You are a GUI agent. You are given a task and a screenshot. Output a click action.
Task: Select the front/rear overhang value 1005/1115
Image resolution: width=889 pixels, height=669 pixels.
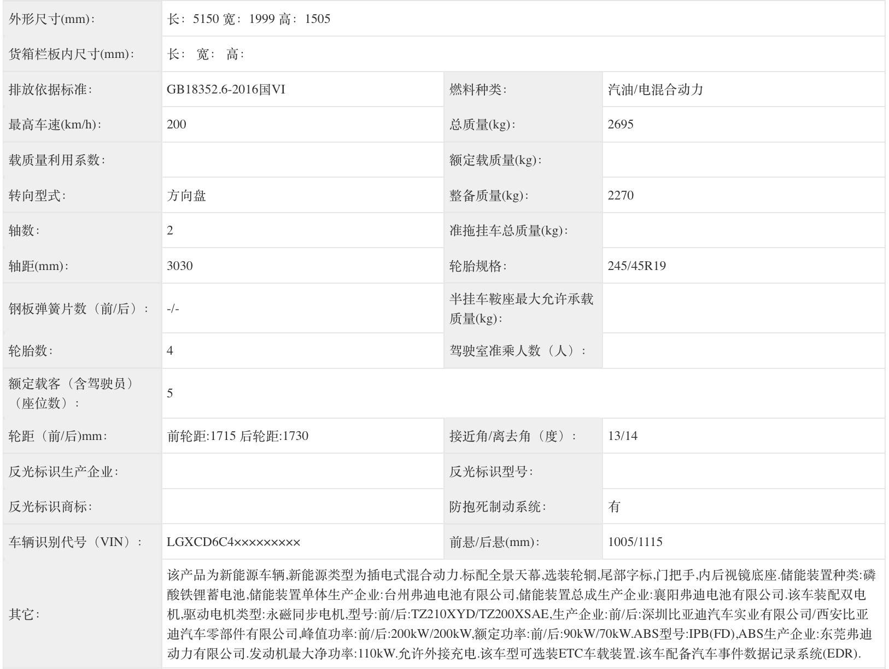[x=635, y=542]
